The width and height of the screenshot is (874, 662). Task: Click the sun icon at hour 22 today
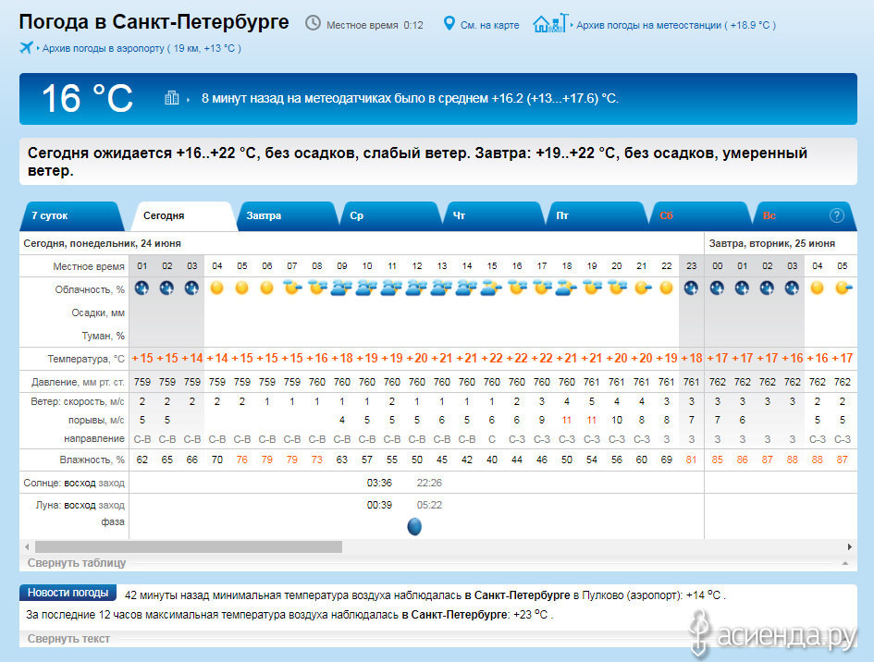click(666, 288)
